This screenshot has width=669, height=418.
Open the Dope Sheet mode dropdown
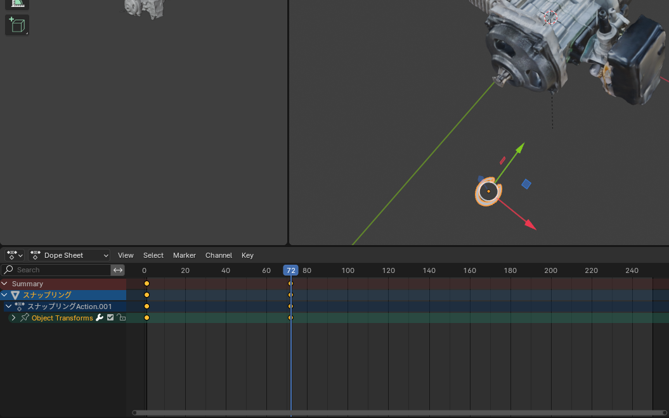point(69,255)
